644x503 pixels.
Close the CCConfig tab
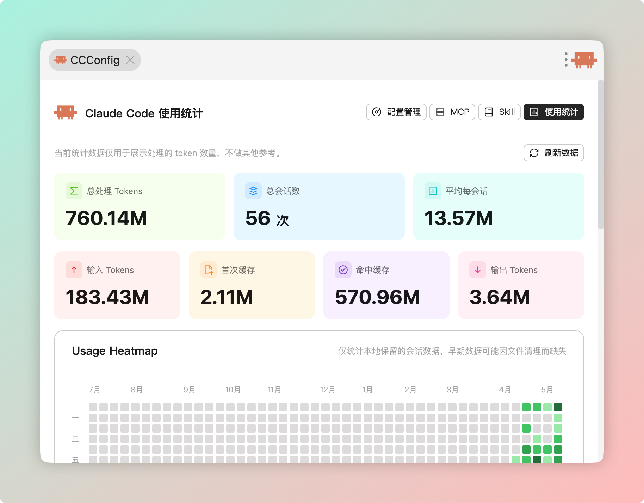pos(130,60)
